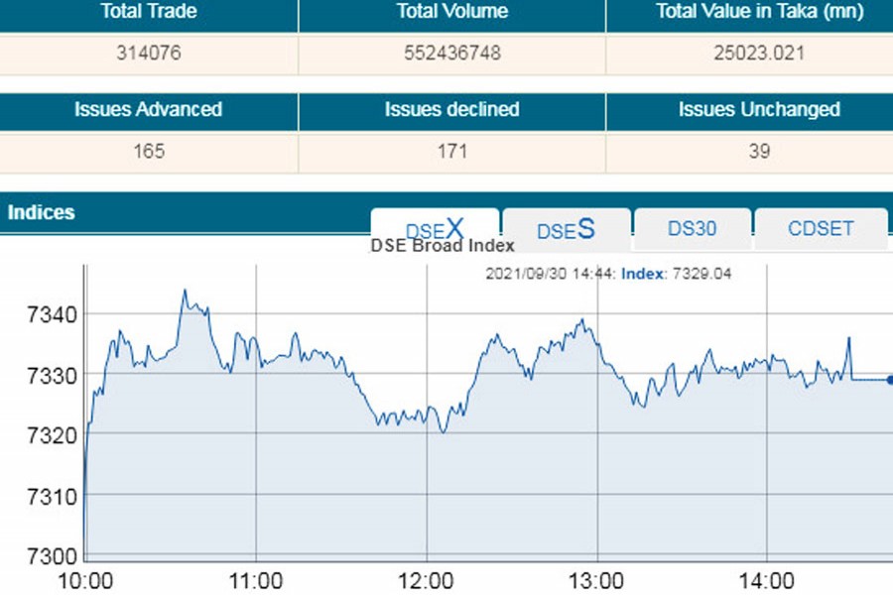Select the total volume figure 552436748
Viewport: 893px width, 595px height.
(x=451, y=54)
